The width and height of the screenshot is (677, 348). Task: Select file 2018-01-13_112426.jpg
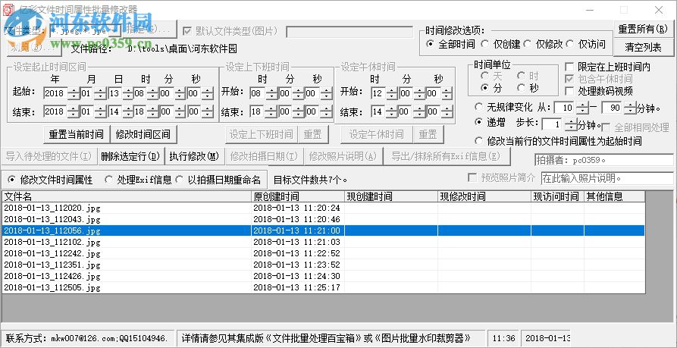pyautogui.click(x=127, y=276)
